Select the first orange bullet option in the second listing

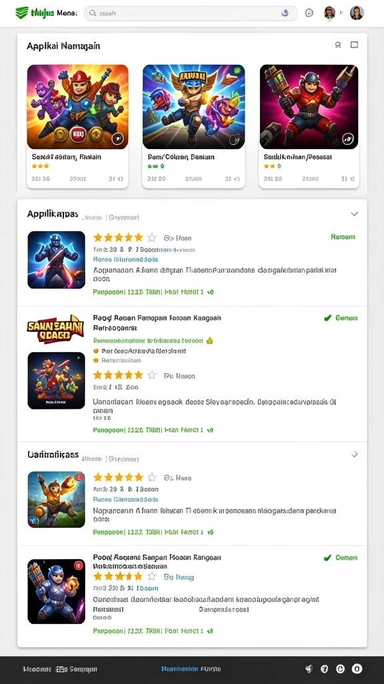tap(96, 351)
